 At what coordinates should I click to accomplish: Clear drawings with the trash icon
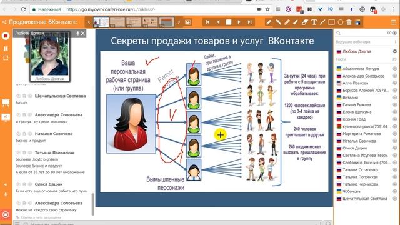click(349, 22)
